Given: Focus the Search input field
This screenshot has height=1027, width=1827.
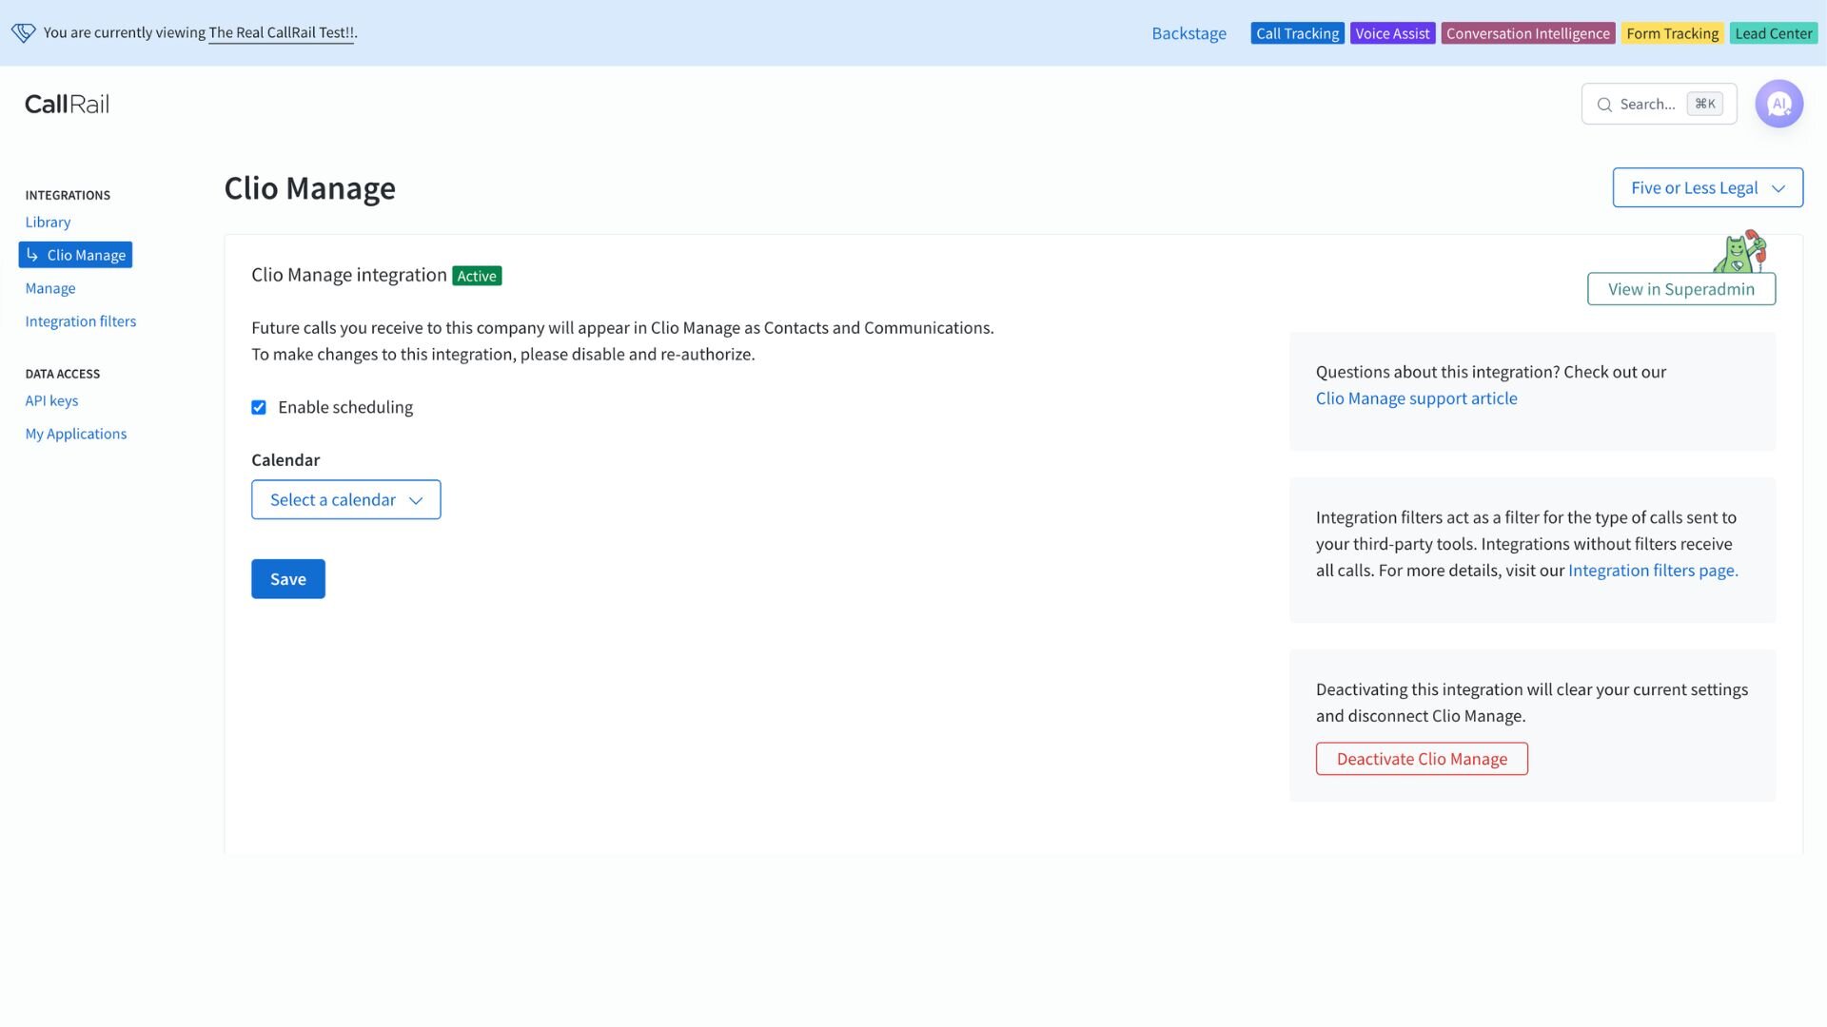Looking at the screenshot, I should (1659, 104).
